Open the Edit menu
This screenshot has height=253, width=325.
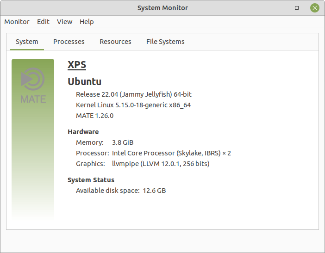point(43,22)
